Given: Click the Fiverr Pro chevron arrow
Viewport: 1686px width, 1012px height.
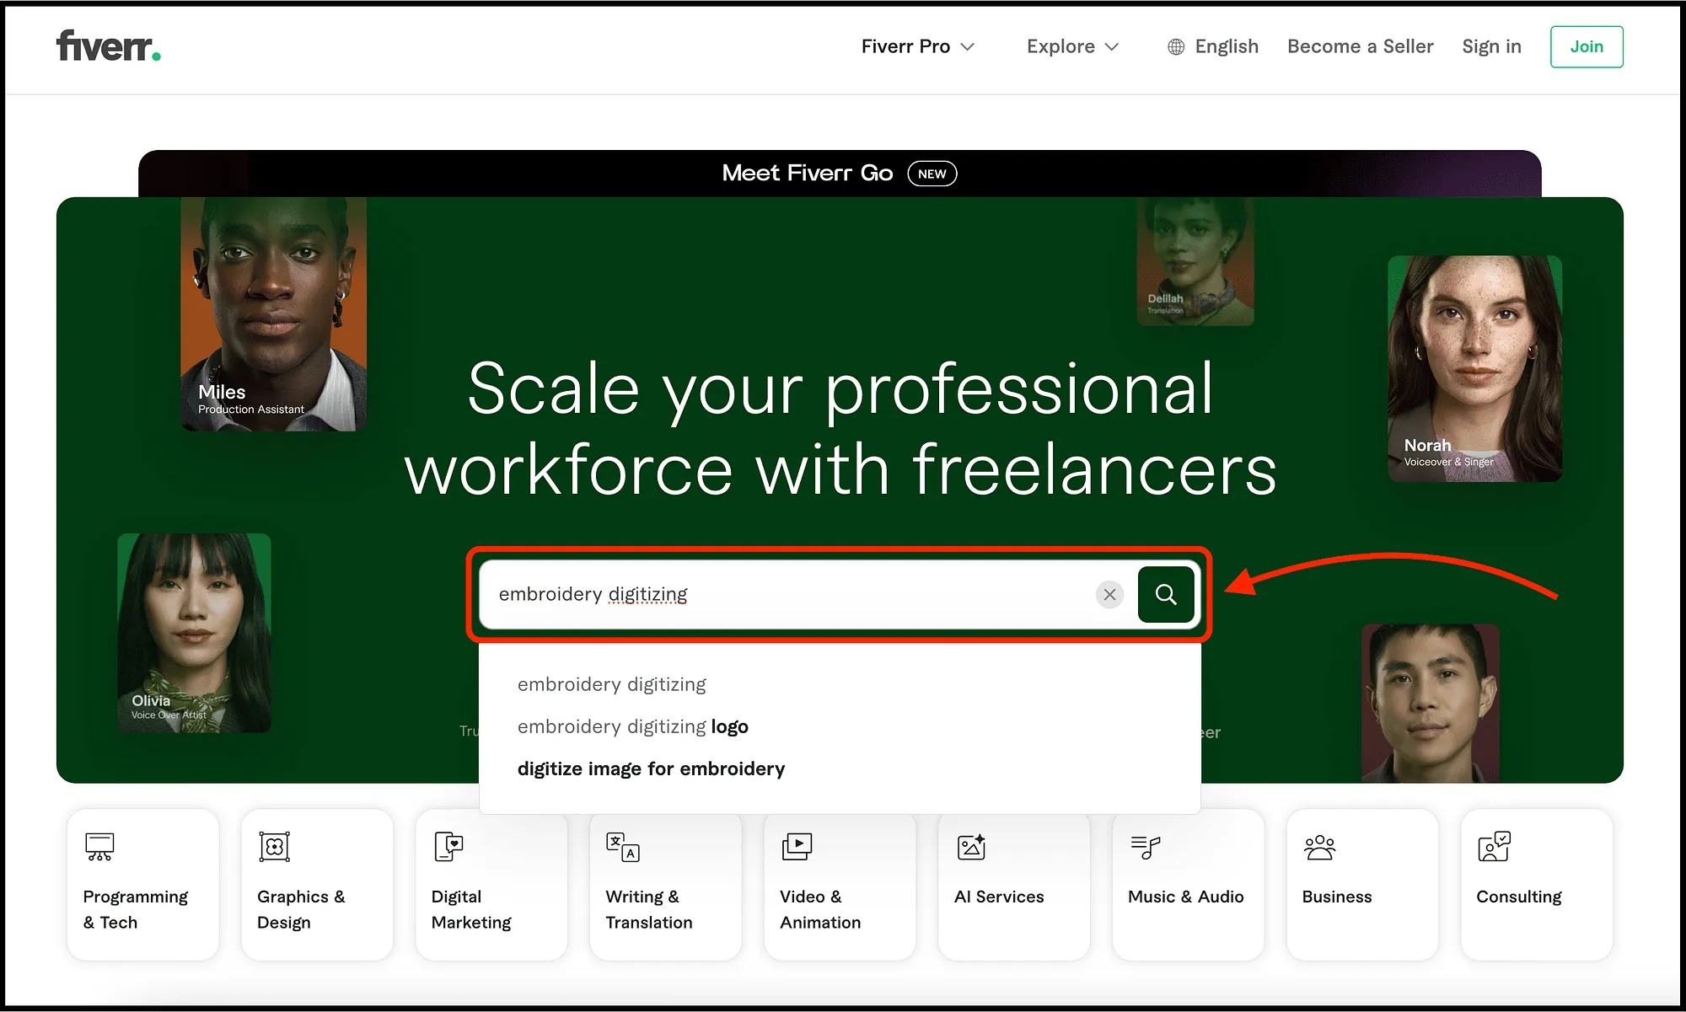Looking at the screenshot, I should coord(968,47).
